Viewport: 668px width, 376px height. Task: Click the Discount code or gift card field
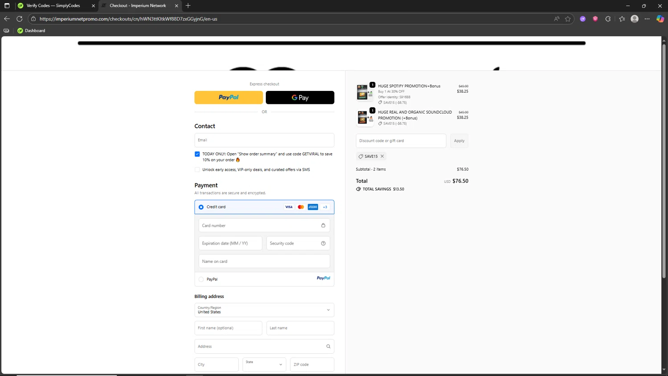[401, 141]
